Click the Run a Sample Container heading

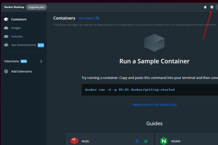pos(154,61)
